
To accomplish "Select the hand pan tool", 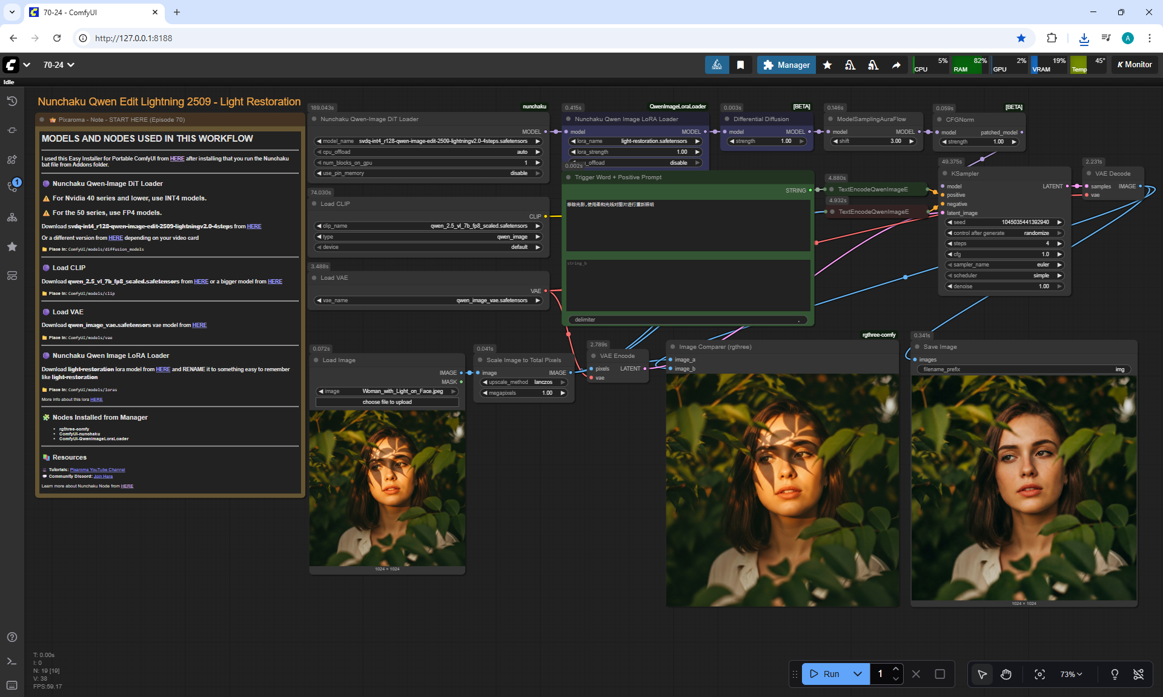I will pos(1006,674).
